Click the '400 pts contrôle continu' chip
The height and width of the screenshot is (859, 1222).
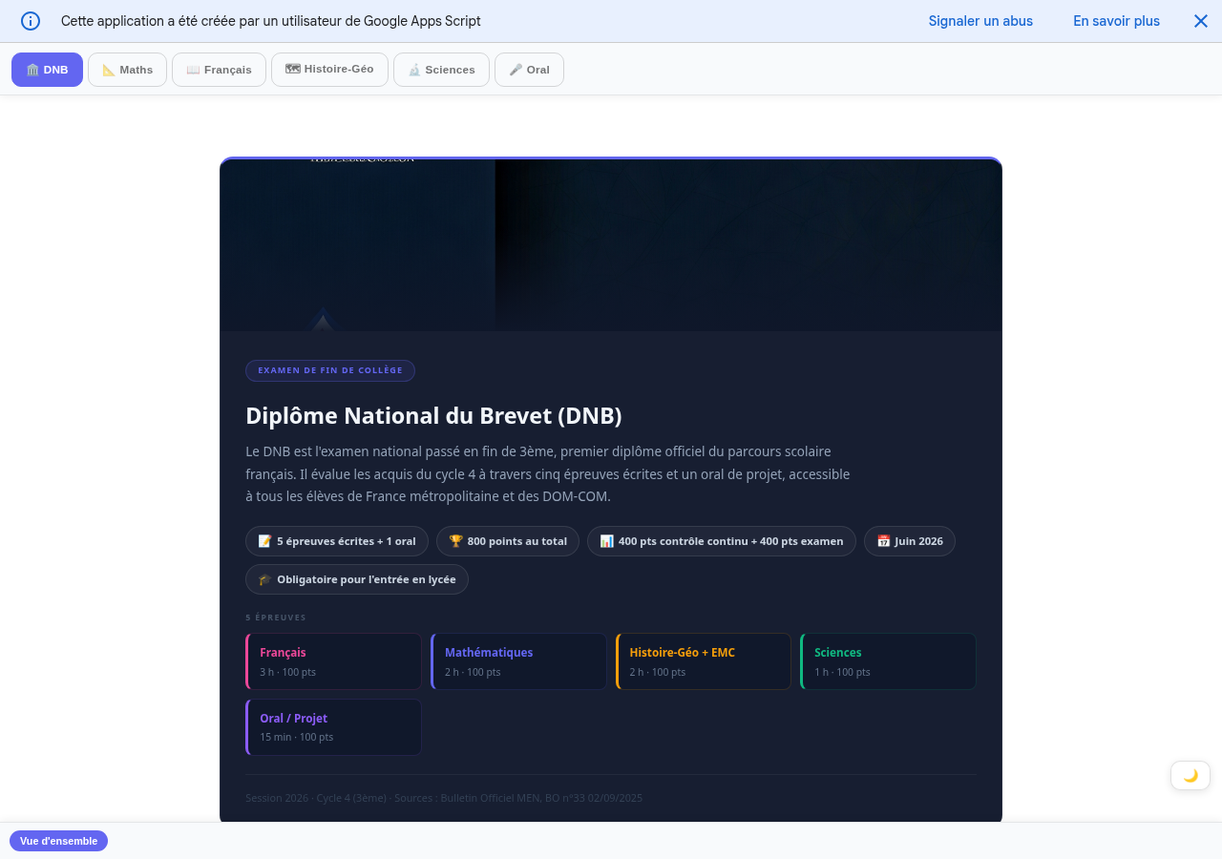click(x=722, y=541)
